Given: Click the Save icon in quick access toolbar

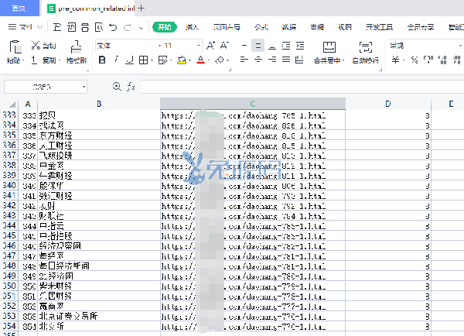Looking at the screenshot, I should tap(56, 27).
